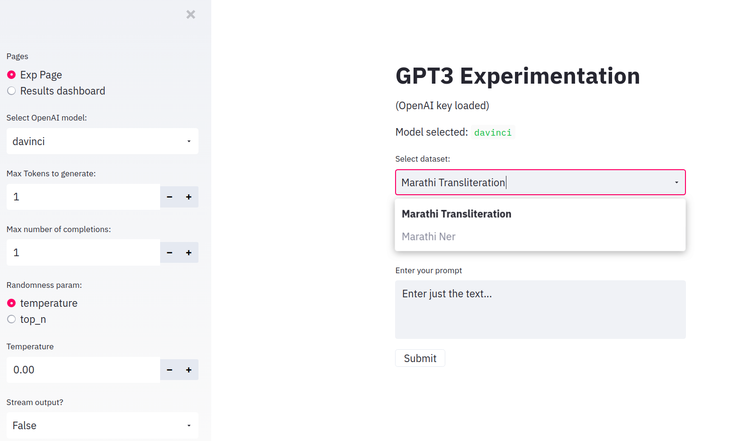Click the Submit button
Screen dimensions: 748x441
(x=420, y=358)
